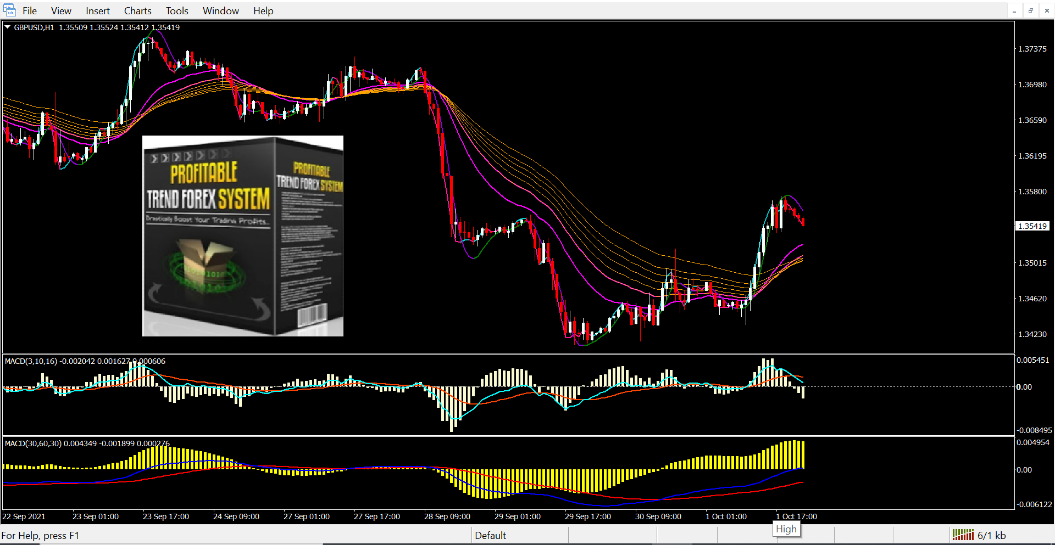Viewport: 1055px width, 545px height.
Task: Click the current price label 1.35419
Action: tap(1032, 226)
